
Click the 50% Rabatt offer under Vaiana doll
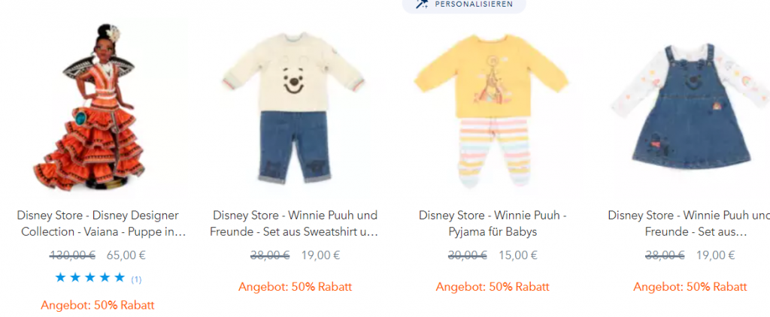click(x=98, y=305)
